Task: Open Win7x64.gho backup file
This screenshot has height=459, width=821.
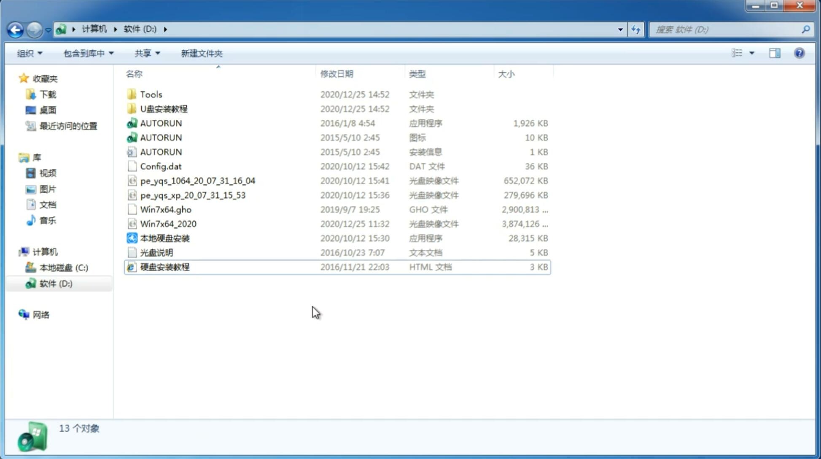Action: [x=166, y=209]
